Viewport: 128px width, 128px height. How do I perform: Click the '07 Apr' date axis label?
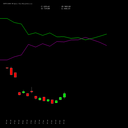[15, 122]
